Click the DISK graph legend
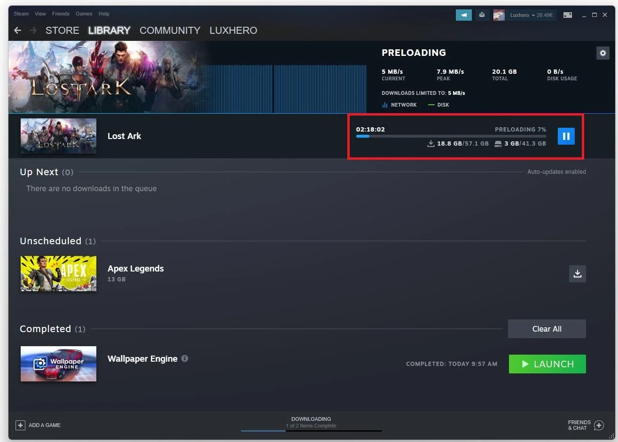 click(x=438, y=105)
